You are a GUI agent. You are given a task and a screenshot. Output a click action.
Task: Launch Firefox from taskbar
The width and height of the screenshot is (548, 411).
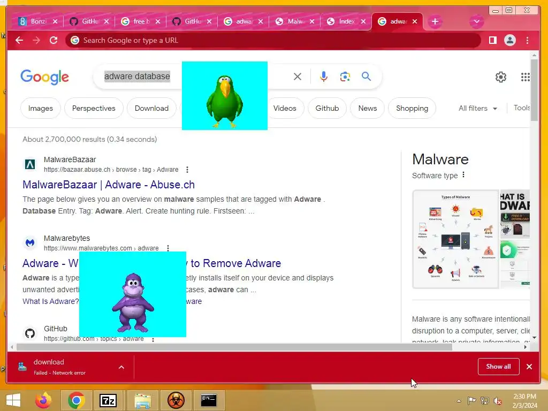pyautogui.click(x=43, y=400)
